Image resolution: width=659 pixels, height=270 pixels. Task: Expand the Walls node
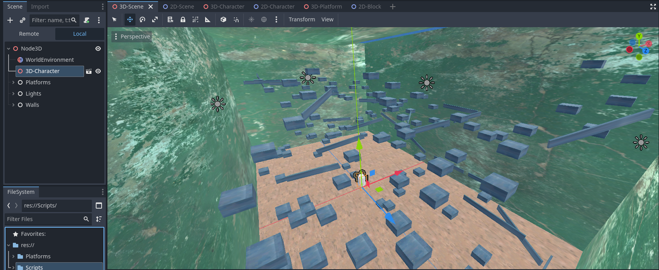13,105
